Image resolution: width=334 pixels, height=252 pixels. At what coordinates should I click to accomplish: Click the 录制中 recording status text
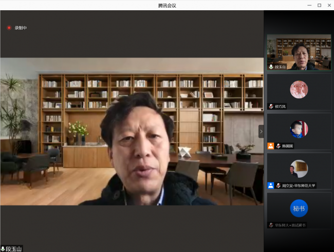(x=21, y=28)
